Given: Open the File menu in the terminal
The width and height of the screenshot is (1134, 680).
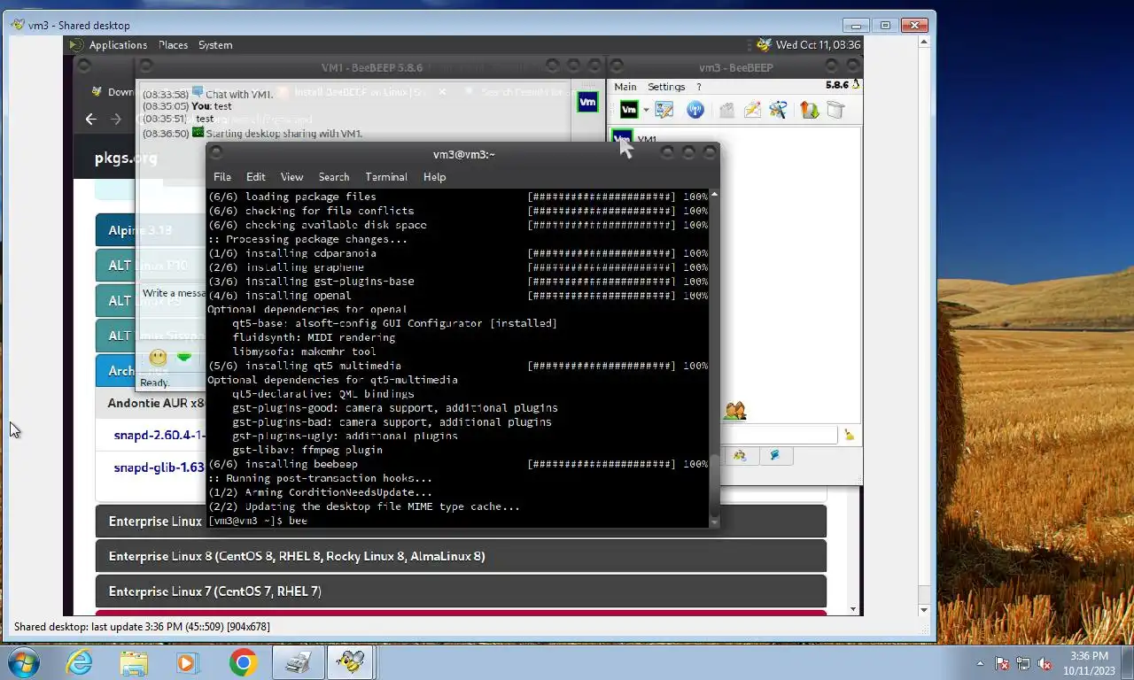Looking at the screenshot, I should point(222,177).
